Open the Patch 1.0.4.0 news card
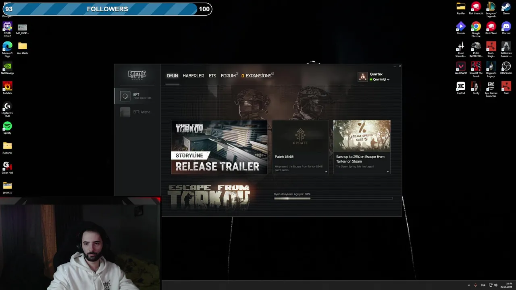Screen dimensions: 516x290 300,147
